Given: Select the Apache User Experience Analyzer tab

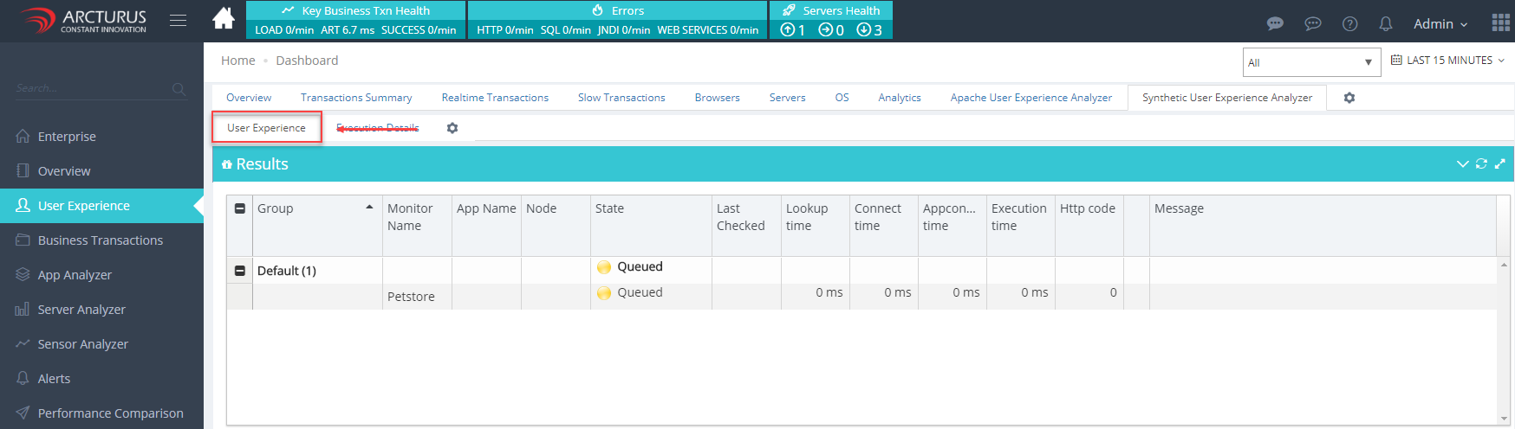Looking at the screenshot, I should coord(1031,98).
